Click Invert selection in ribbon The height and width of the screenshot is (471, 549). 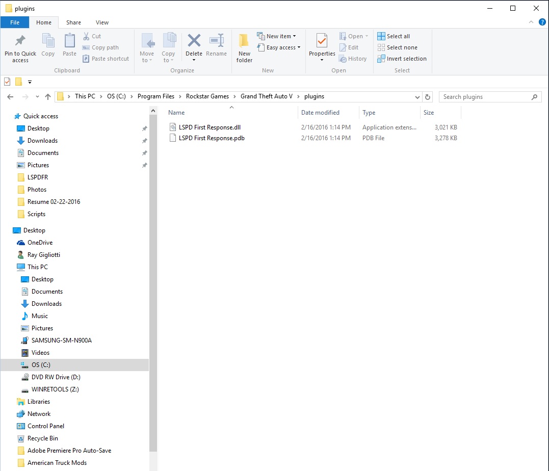(402, 59)
